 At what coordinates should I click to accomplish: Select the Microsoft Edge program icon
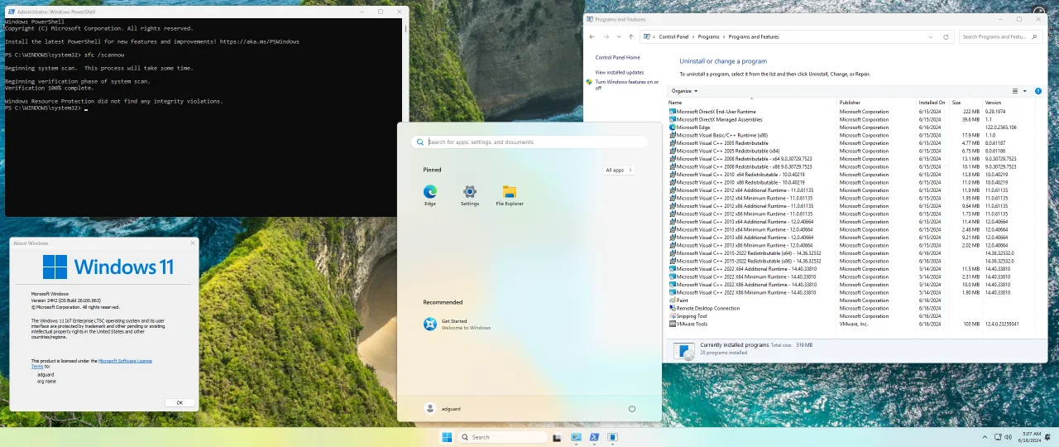coord(673,127)
